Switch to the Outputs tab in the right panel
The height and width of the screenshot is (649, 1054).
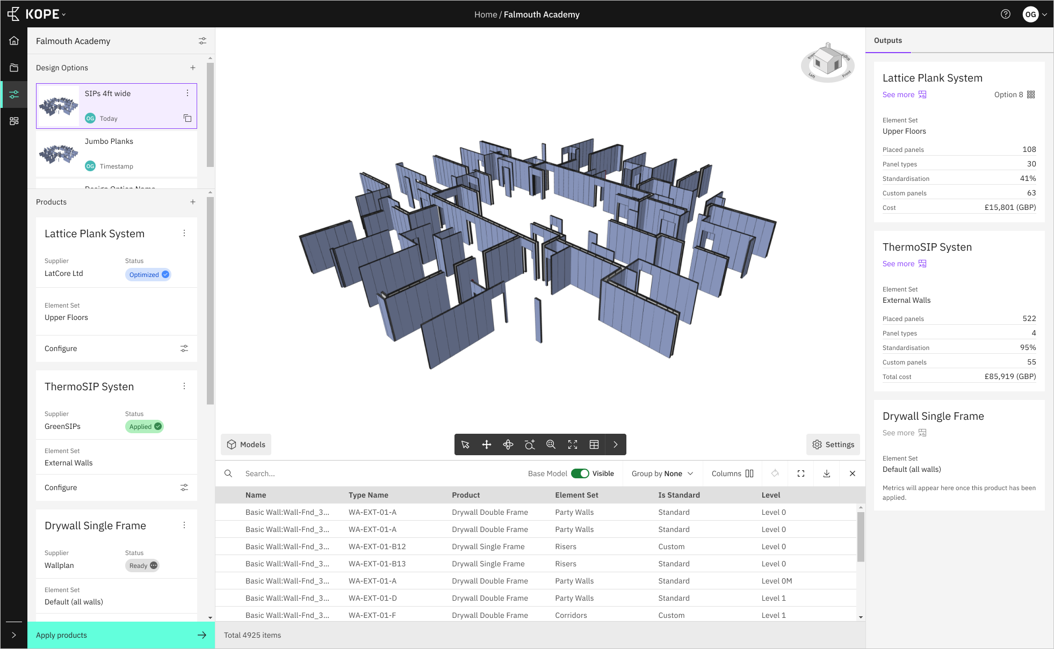click(x=889, y=40)
